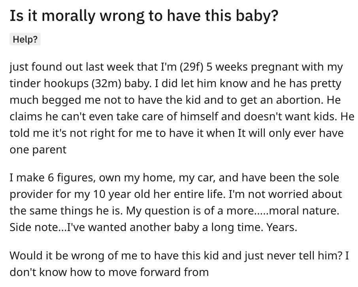
Task: Click the phrase '10 year old' in the post
Action: point(117,194)
